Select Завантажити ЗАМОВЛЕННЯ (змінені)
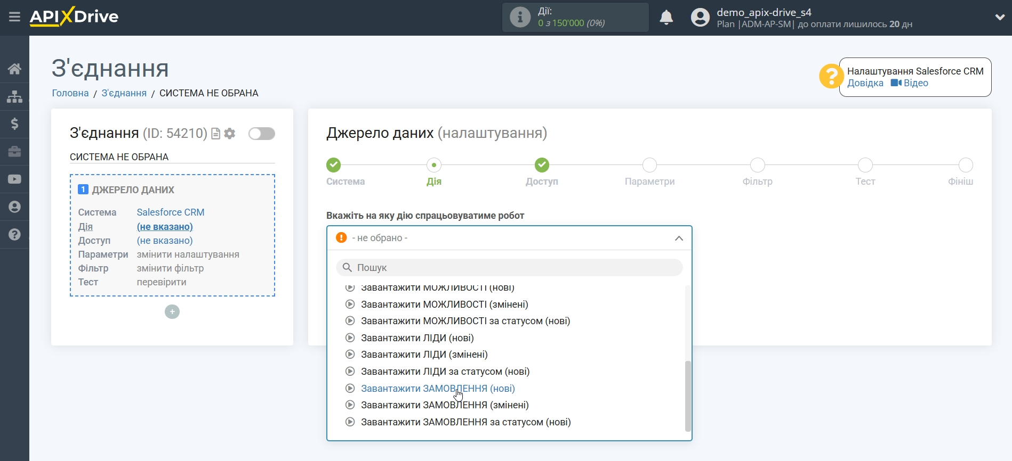 coord(445,405)
